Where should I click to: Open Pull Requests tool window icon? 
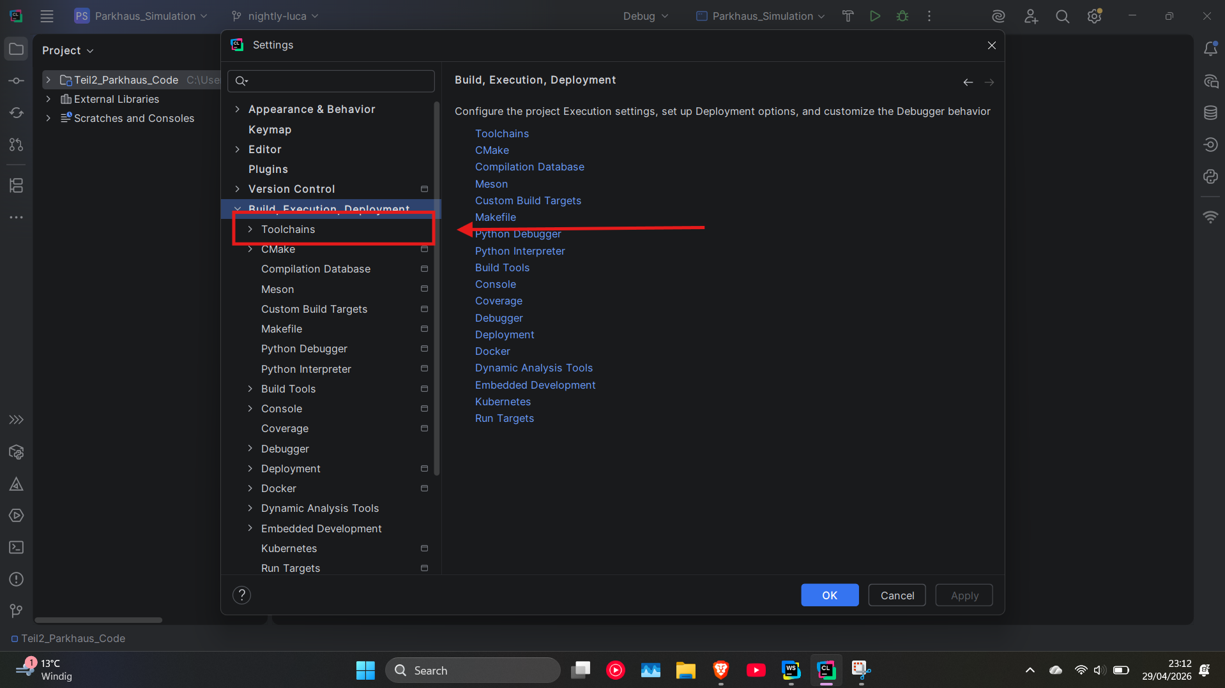(17, 145)
